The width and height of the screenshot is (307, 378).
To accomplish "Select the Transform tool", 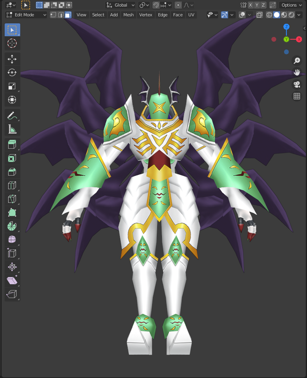I will click(x=12, y=100).
